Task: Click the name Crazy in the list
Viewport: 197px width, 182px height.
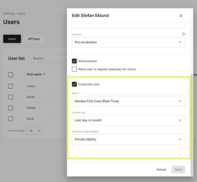Action: [31, 86]
